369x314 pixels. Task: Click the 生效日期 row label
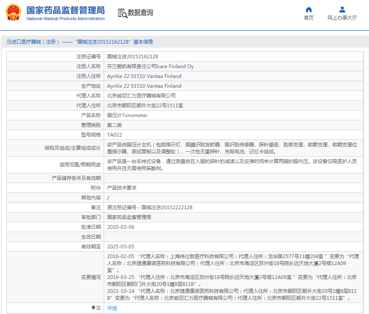click(x=91, y=237)
